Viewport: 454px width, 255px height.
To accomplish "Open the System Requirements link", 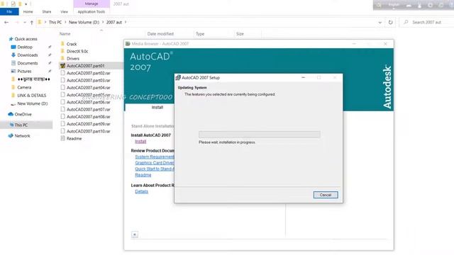I will pyautogui.click(x=155, y=157).
